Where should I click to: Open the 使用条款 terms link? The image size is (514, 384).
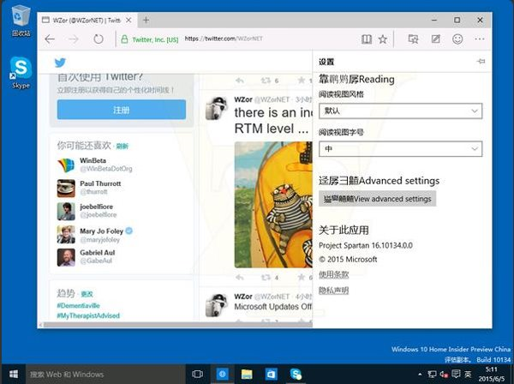pos(333,274)
